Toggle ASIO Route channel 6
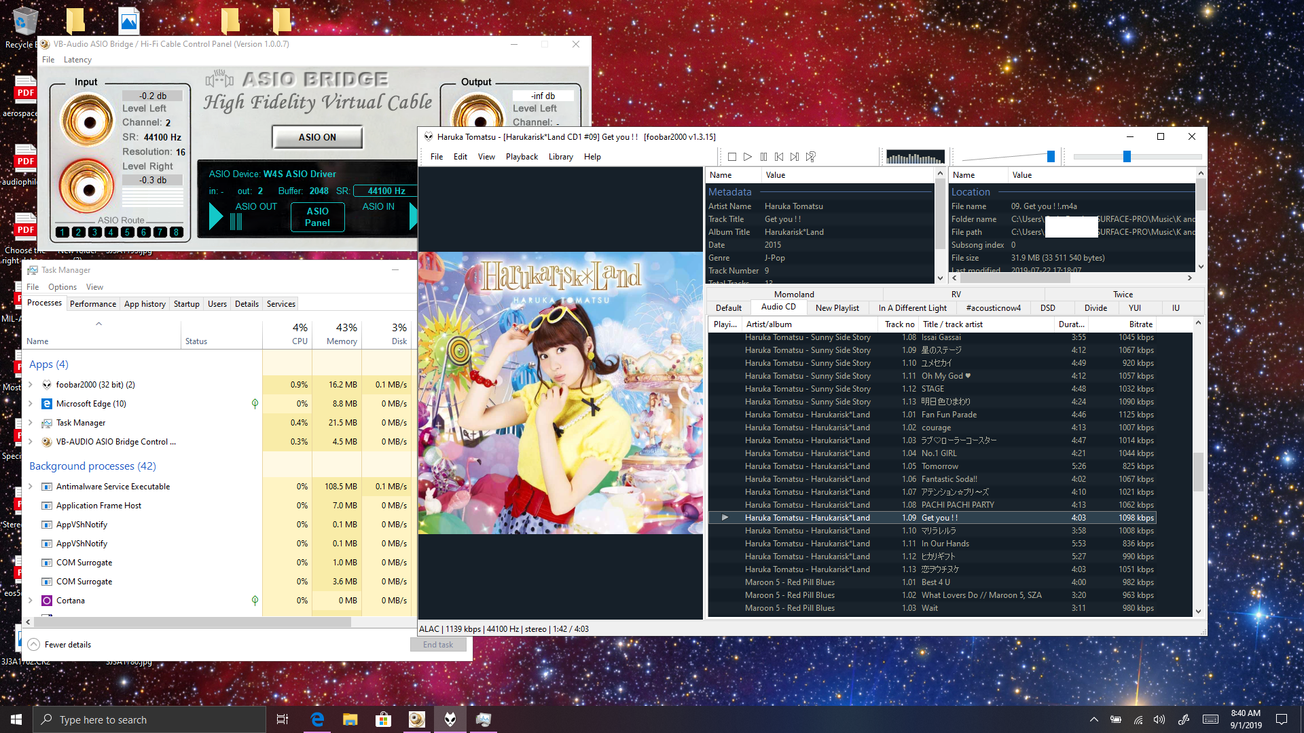1304x733 pixels. pyautogui.click(x=144, y=232)
